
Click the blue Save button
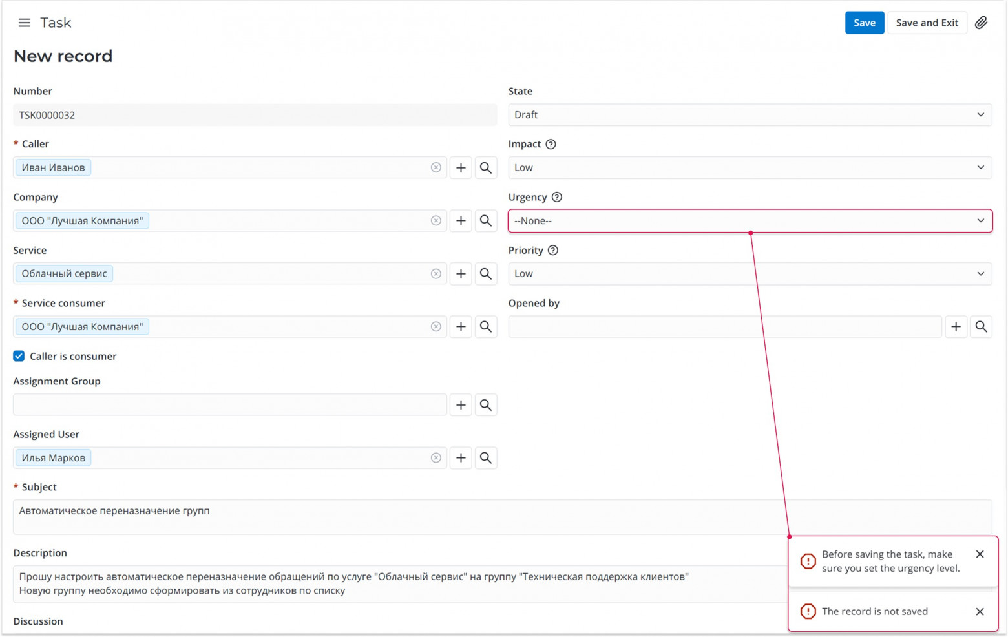click(x=864, y=23)
